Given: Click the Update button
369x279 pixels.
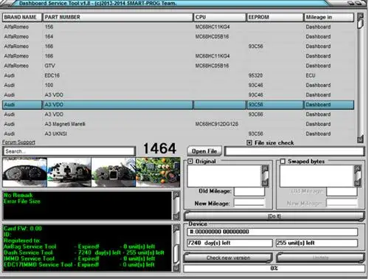Looking at the screenshot, I should (x=320, y=258).
